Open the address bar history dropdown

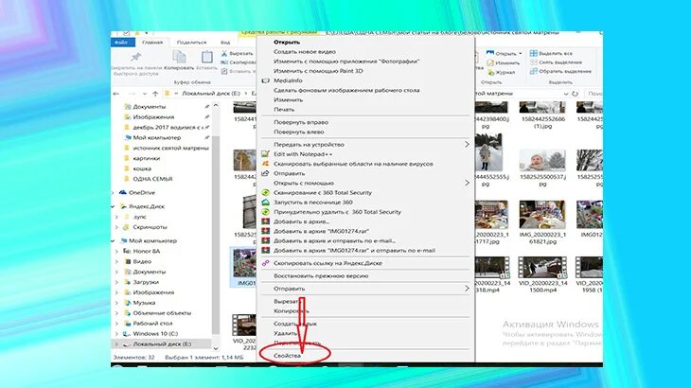click(x=566, y=94)
